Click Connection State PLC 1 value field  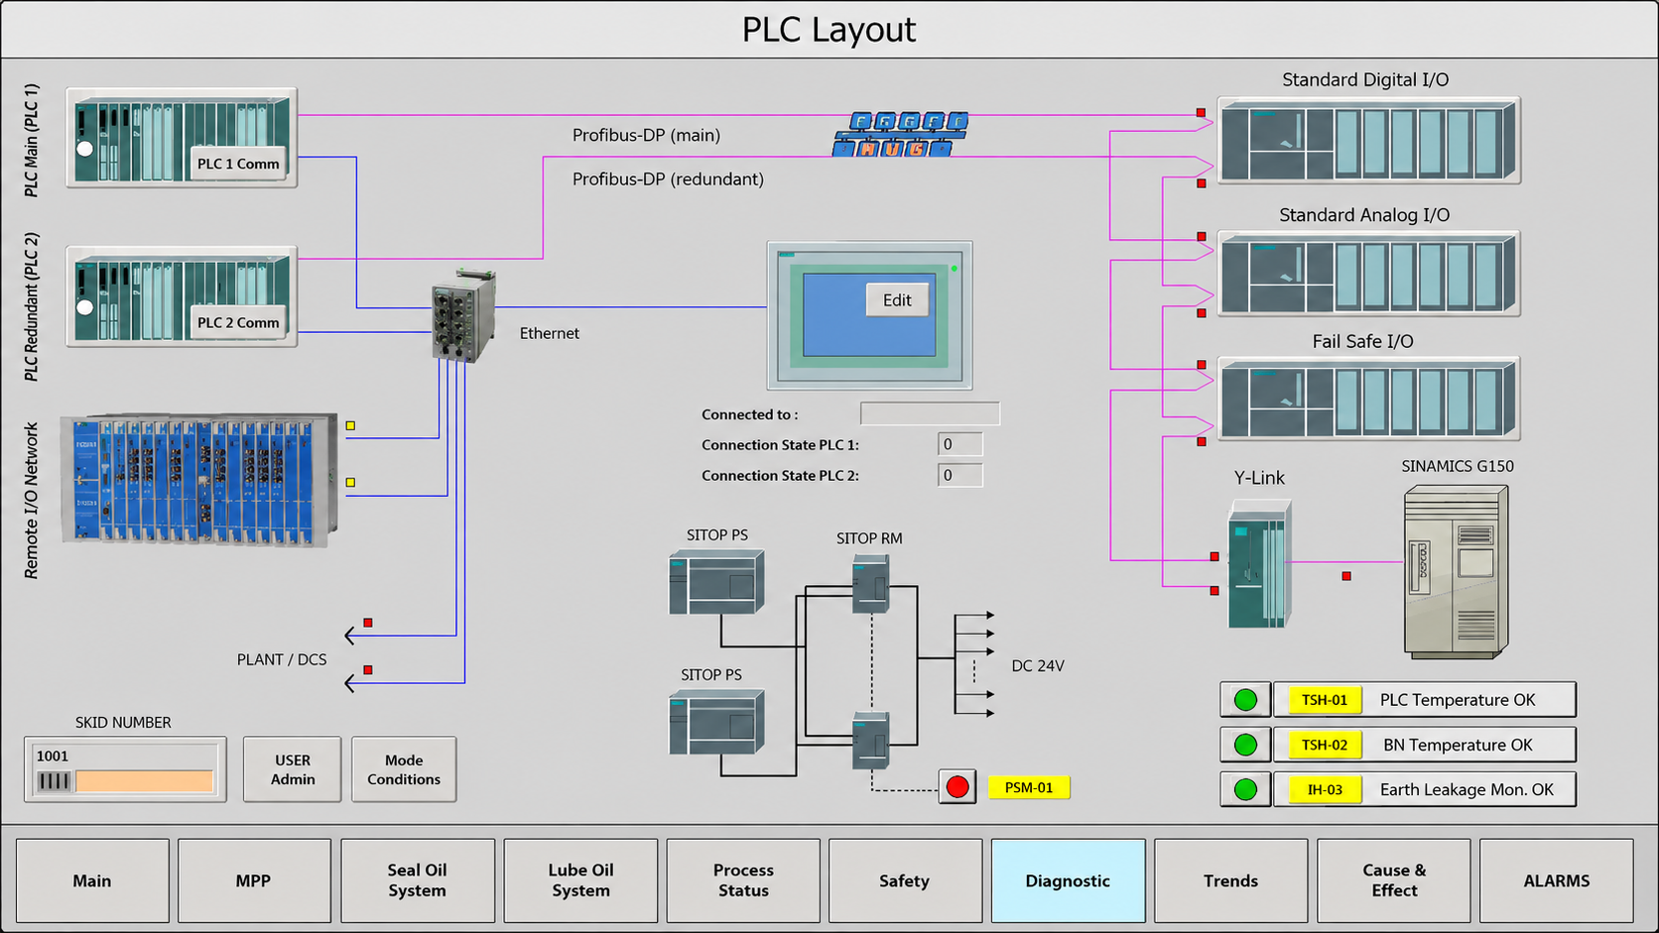[959, 444]
